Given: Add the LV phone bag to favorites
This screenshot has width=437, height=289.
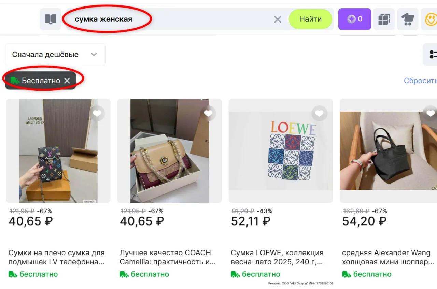Looking at the screenshot, I should pos(97,114).
